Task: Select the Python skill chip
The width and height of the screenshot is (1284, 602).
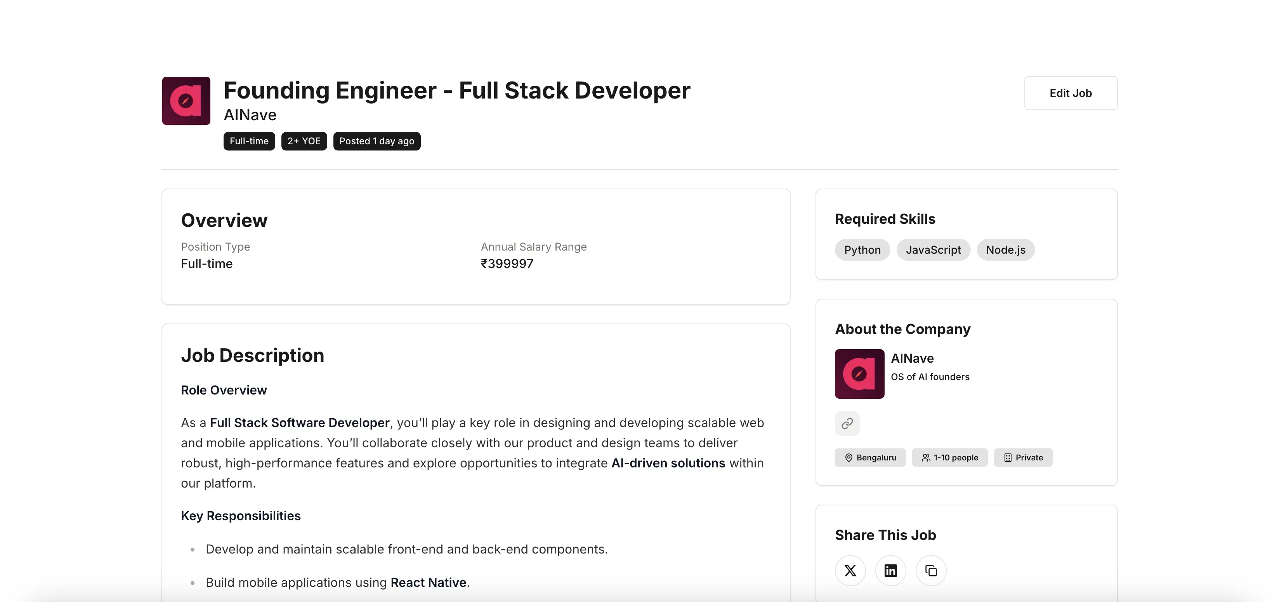Action: 862,250
